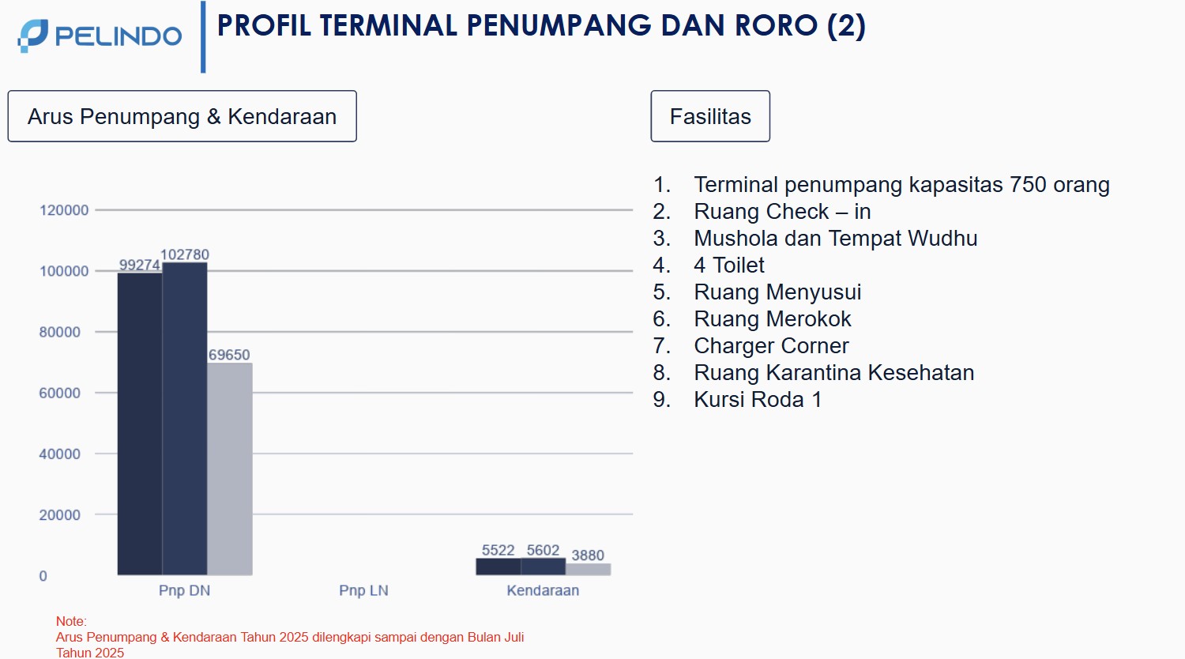The height and width of the screenshot is (659, 1185).
Task: Click the Kendaraan bar labeled 5522
Action: 498,567
